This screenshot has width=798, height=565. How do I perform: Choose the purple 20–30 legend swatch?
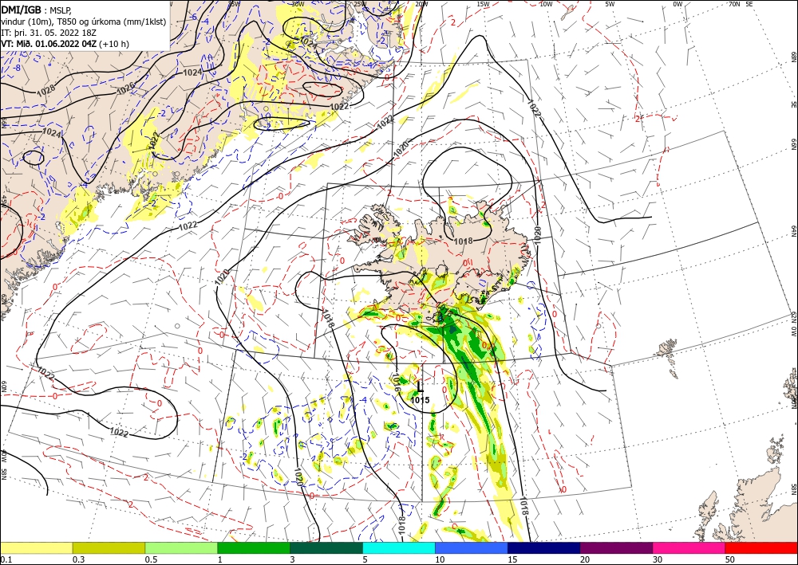[x=616, y=547]
